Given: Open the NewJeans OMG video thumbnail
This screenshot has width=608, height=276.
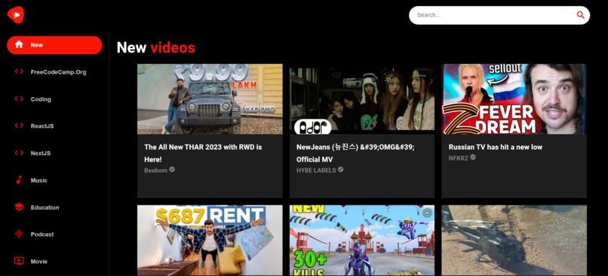Looking at the screenshot, I should [362, 99].
